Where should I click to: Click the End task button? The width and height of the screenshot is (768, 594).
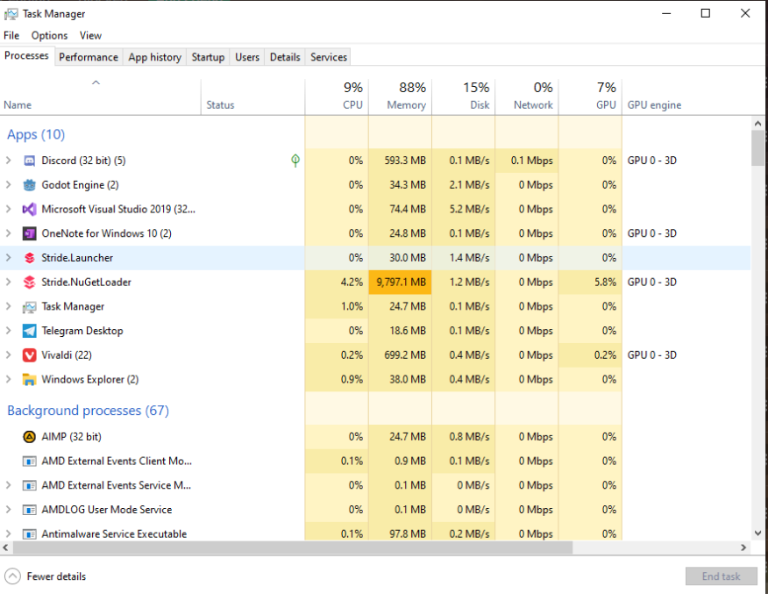[x=721, y=576]
